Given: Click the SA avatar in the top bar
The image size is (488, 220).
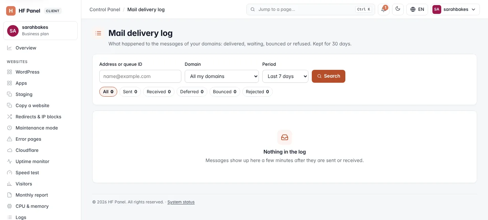Looking at the screenshot, I should [437, 9].
